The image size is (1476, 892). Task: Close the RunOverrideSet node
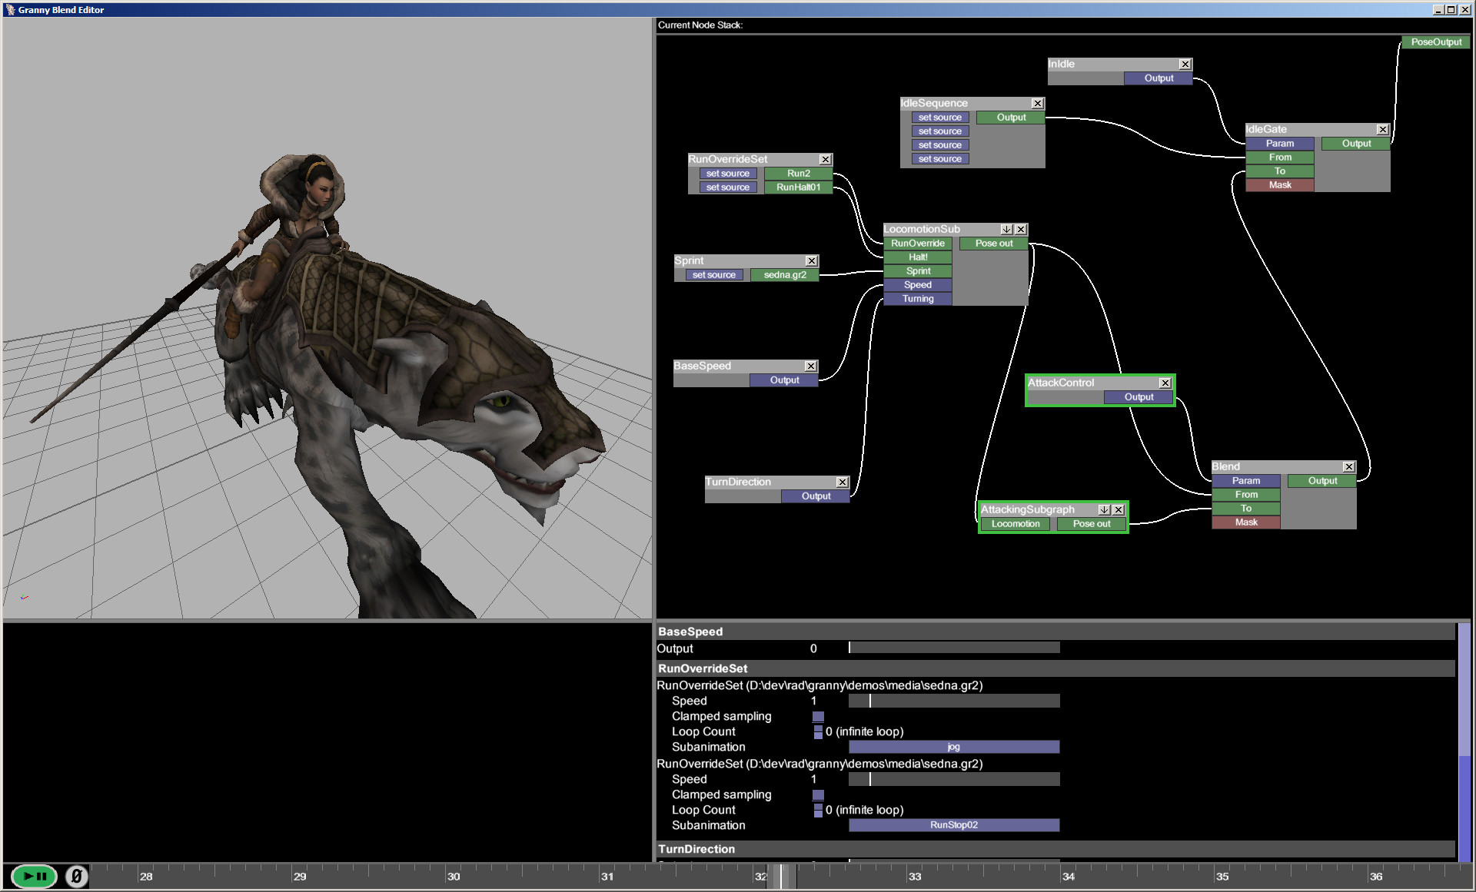coord(825,160)
